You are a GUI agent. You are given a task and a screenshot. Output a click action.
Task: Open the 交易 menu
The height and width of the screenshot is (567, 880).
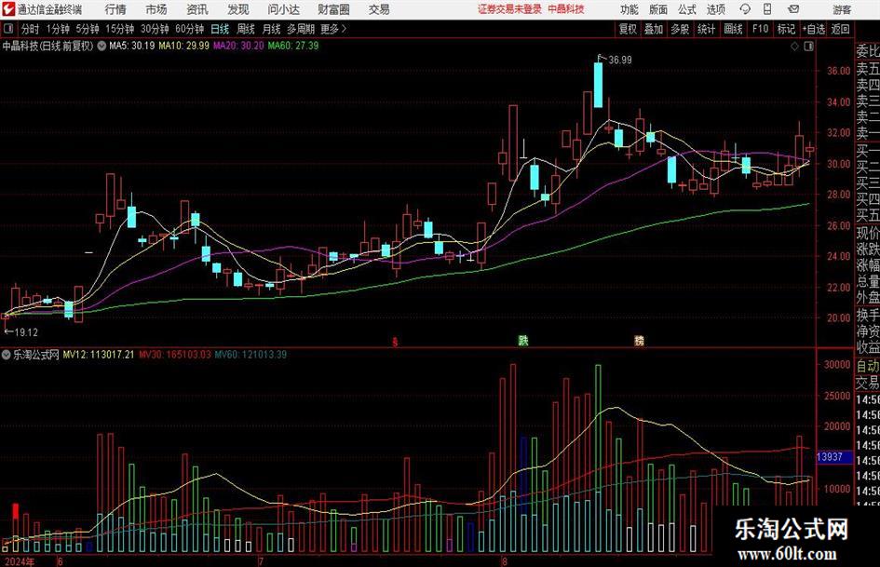(x=379, y=9)
